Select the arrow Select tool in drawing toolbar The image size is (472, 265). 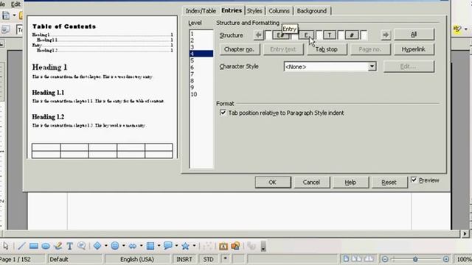pos(6,246)
